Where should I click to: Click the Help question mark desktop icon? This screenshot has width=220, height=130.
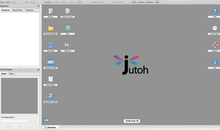click(215, 11)
